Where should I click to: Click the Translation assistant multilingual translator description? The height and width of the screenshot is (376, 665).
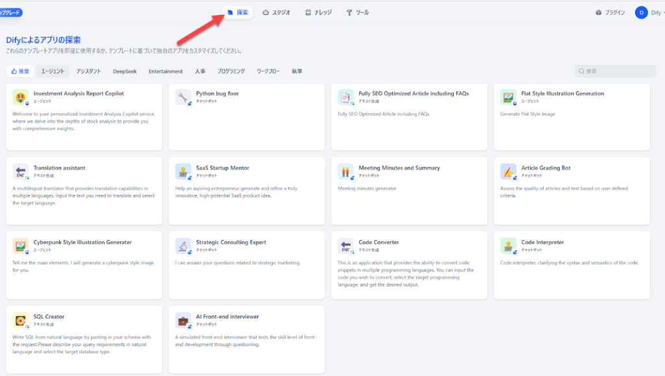84,196
